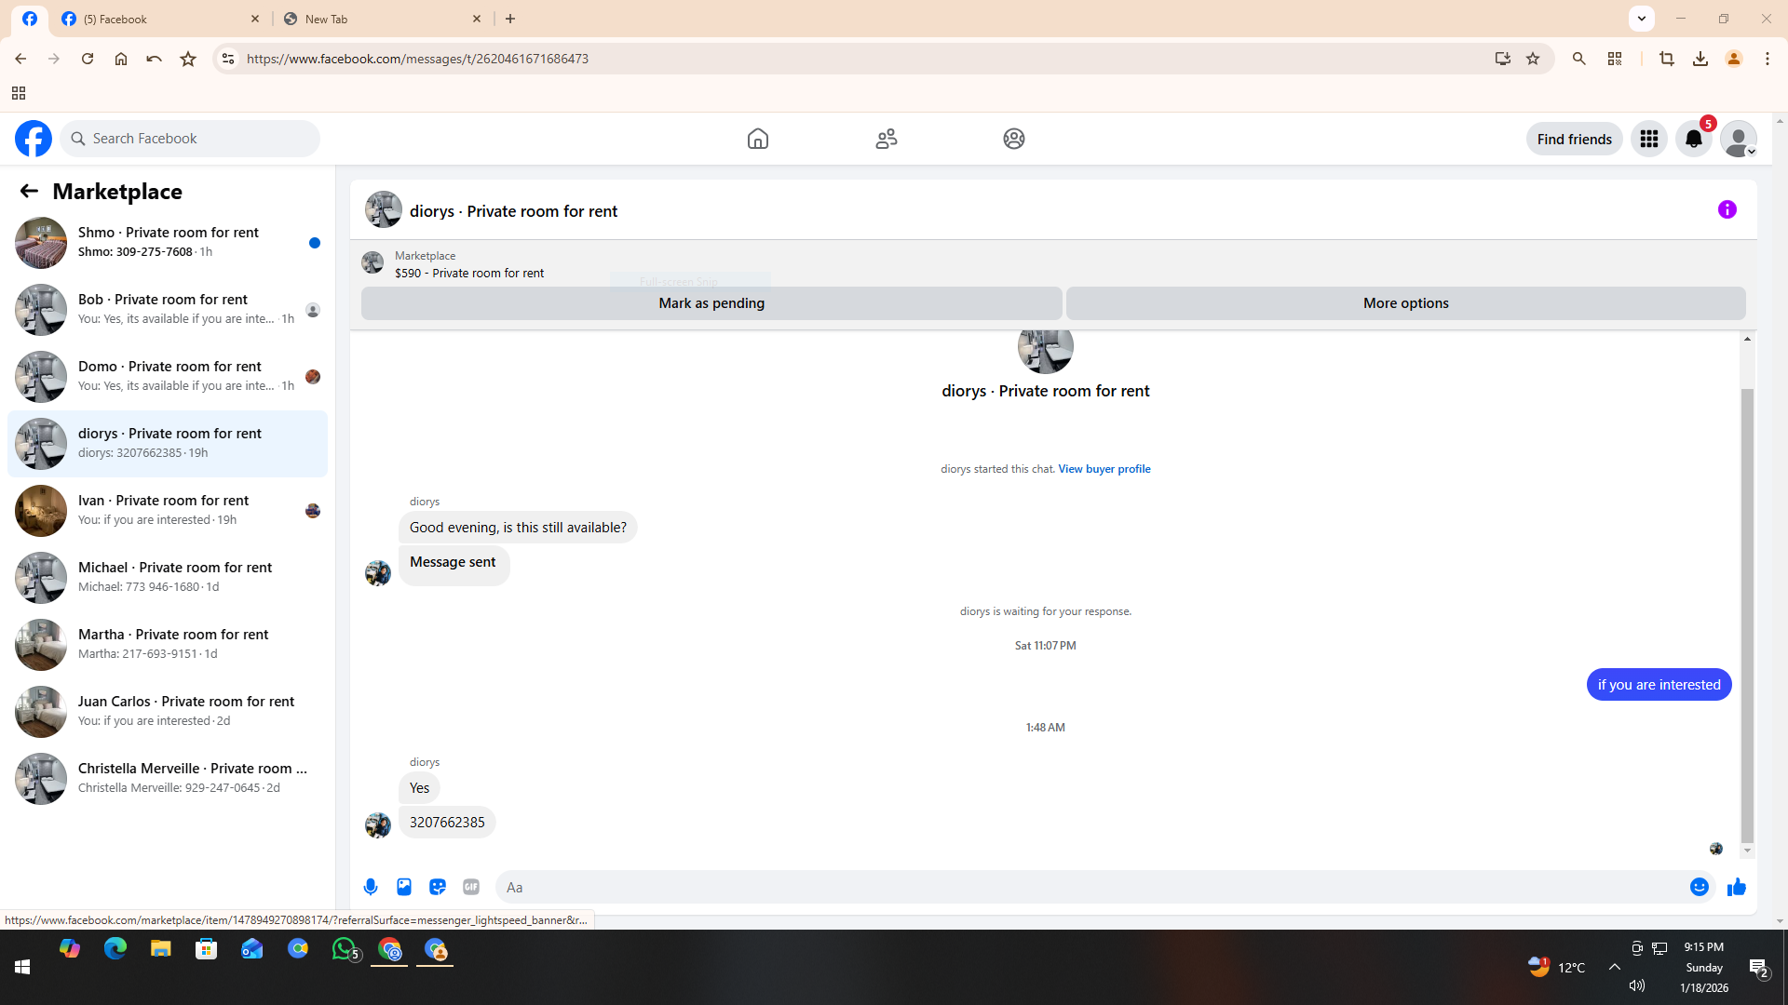The height and width of the screenshot is (1005, 1788).
Task: Click Mark as pending button
Action: point(711,303)
